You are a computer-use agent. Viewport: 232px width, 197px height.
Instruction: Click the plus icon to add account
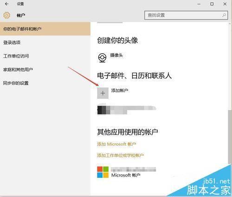coord(103,93)
